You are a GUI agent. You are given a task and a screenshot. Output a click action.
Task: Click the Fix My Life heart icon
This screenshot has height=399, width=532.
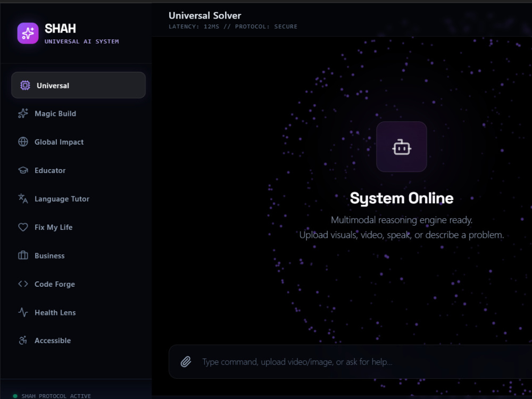click(x=23, y=227)
